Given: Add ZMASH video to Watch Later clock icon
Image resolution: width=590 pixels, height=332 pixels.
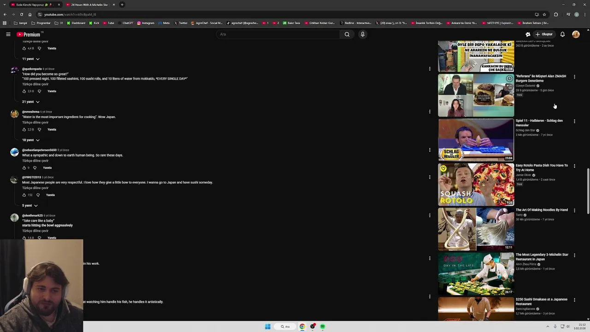Looking at the screenshot, I should pyautogui.click(x=509, y=79).
